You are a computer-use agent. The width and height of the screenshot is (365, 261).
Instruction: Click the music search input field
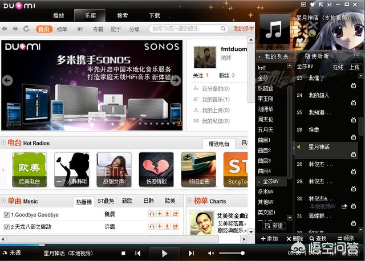coord(185,28)
